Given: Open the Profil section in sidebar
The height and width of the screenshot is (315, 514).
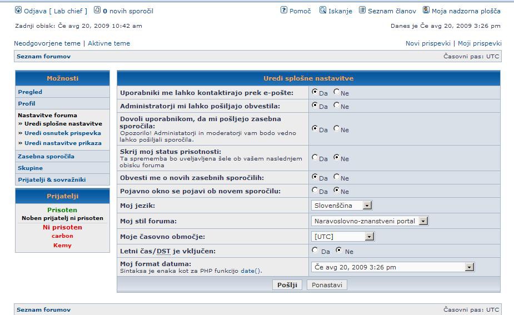Looking at the screenshot, I should pos(26,103).
